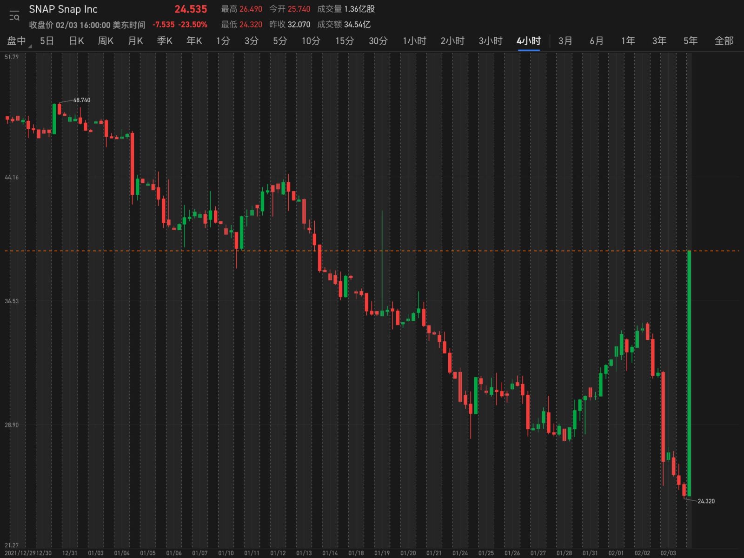The image size is (744, 558).
Task: Tap the 01/19 date axis label
Action: coord(382,553)
